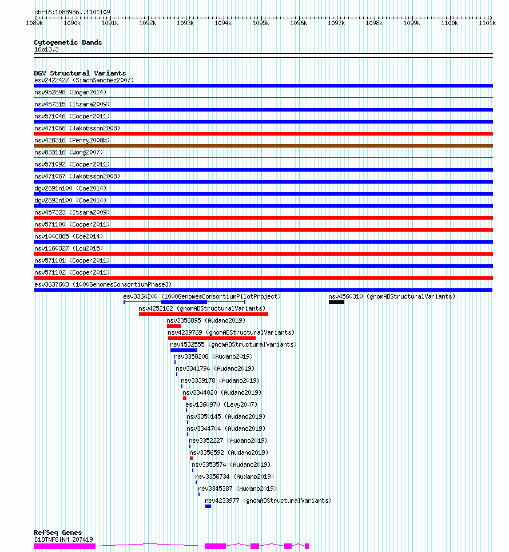This screenshot has width=509, height=552.
Task: Click the blue nsv4233977 variant bar
Action: pos(208,506)
